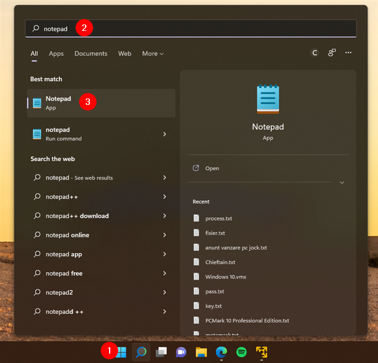
Task: Expand the arrow next to notepad online
Action: tap(164, 235)
